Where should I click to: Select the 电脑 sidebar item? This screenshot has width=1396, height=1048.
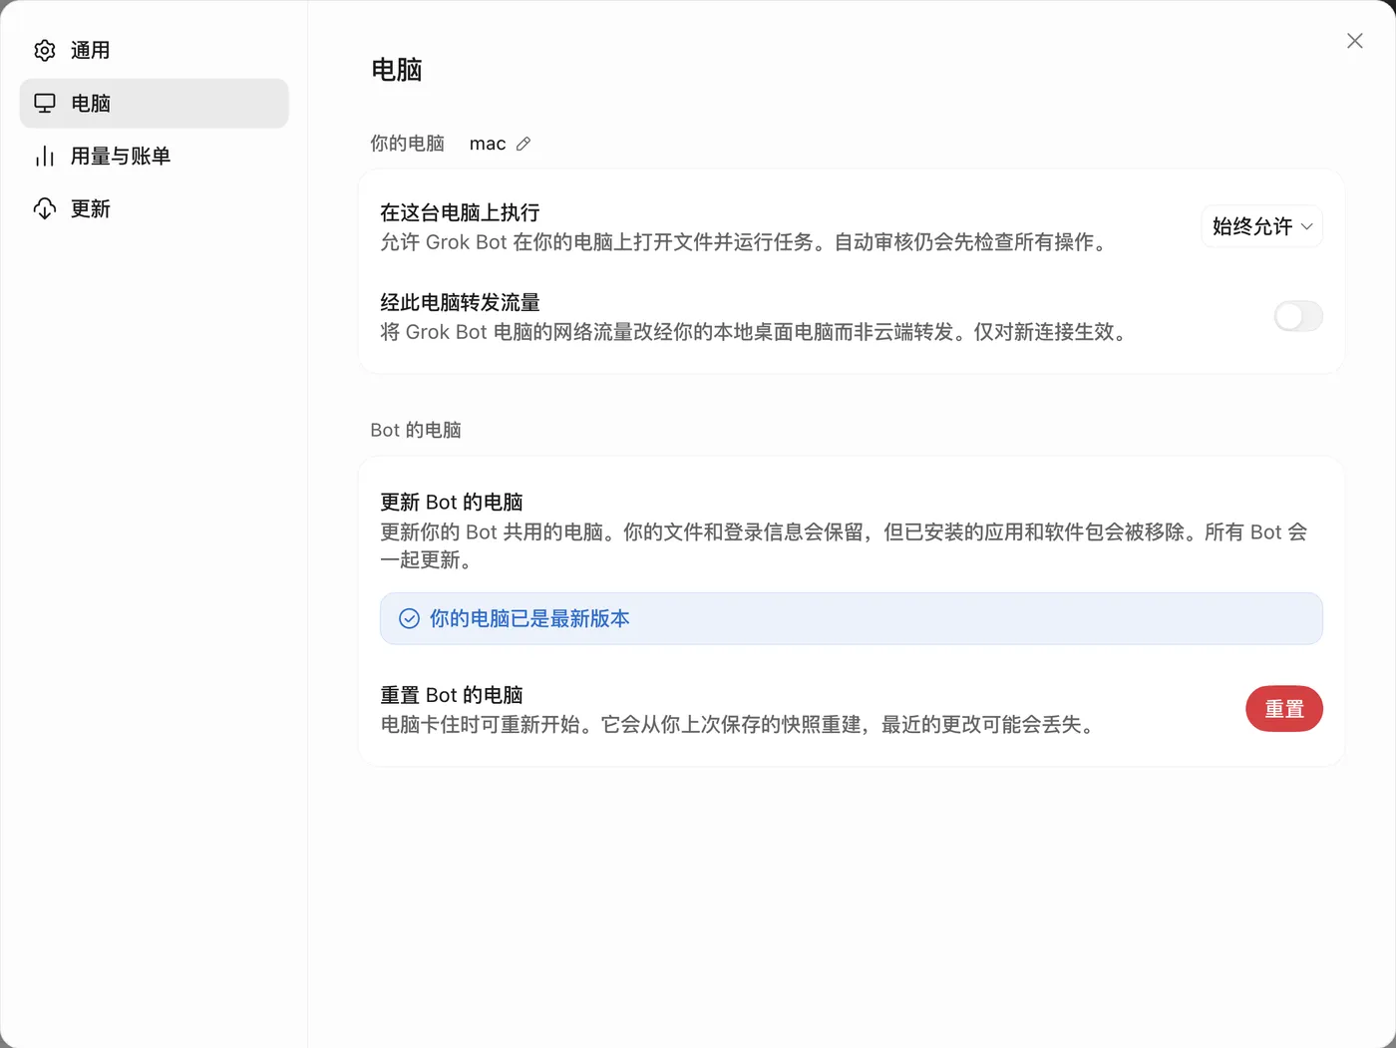[154, 103]
